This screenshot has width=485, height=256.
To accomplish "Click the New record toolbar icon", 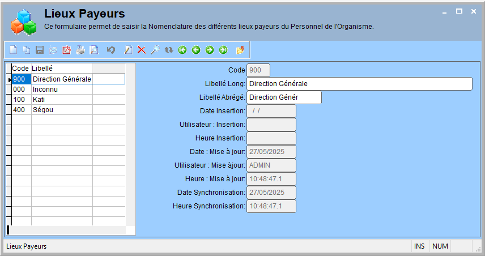I will (x=13, y=50).
